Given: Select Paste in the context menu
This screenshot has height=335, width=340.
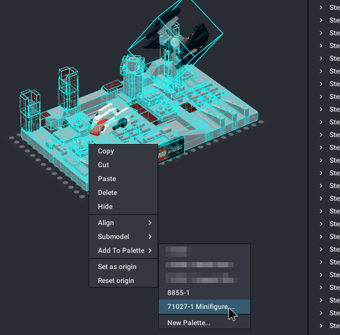Looking at the screenshot, I should point(123,179).
